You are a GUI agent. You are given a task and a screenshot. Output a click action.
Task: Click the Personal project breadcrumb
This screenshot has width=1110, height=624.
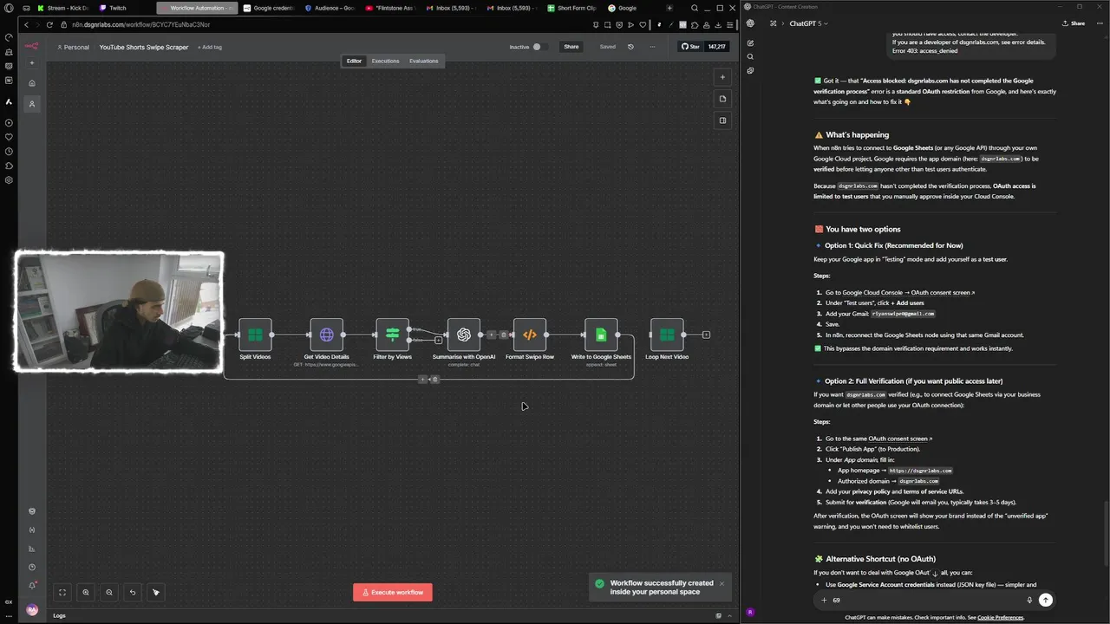click(73, 47)
